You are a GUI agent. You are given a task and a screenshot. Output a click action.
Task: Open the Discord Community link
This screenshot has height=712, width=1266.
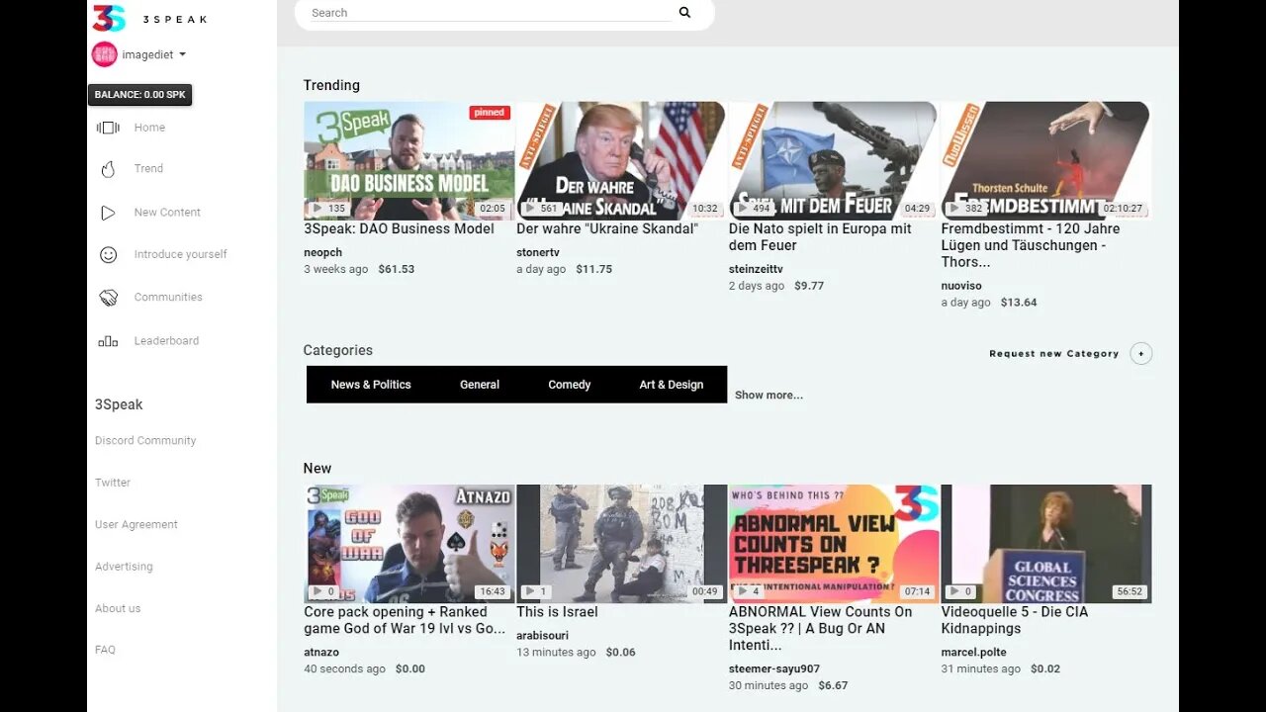[145, 441]
